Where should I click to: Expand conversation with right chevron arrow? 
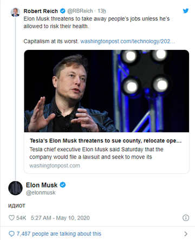pos(186,234)
